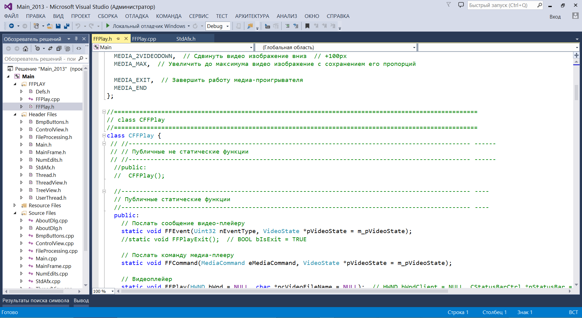Image resolution: width=582 pixels, height=318 pixels.
Task: Click Sync with Active Document arrows icon
Action: (x=50, y=49)
